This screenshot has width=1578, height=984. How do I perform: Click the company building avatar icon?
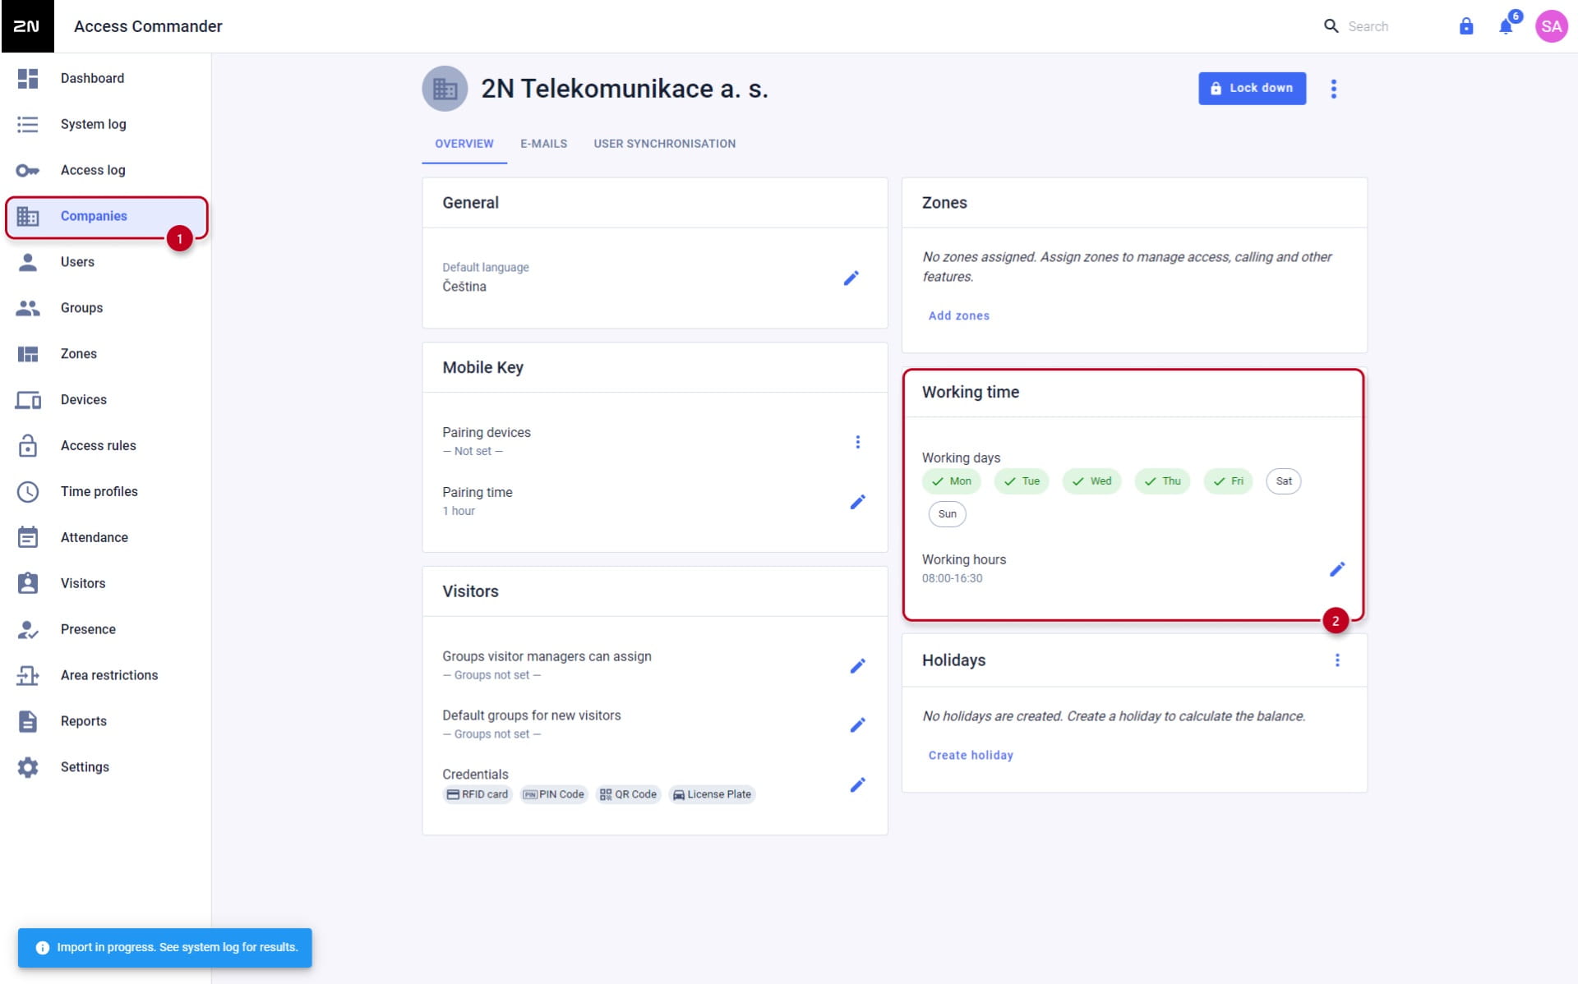click(x=445, y=89)
